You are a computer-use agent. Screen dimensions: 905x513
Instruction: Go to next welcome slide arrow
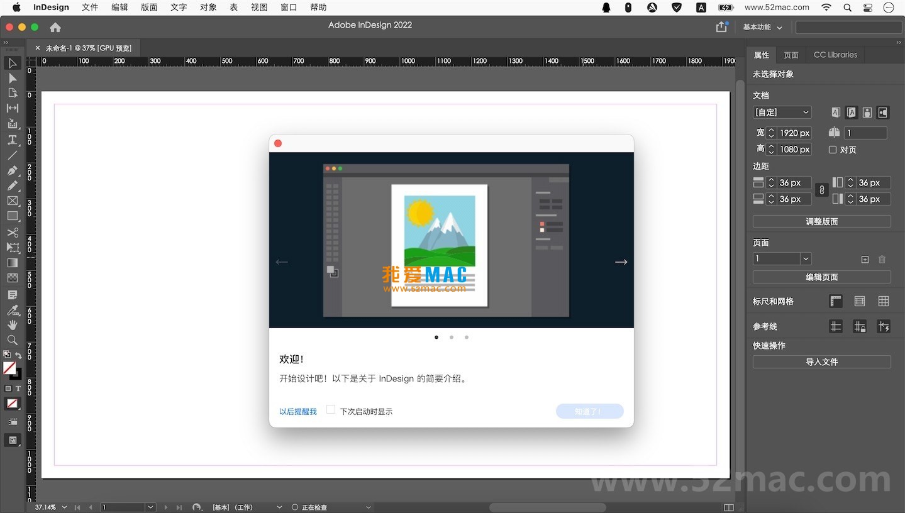tap(621, 262)
